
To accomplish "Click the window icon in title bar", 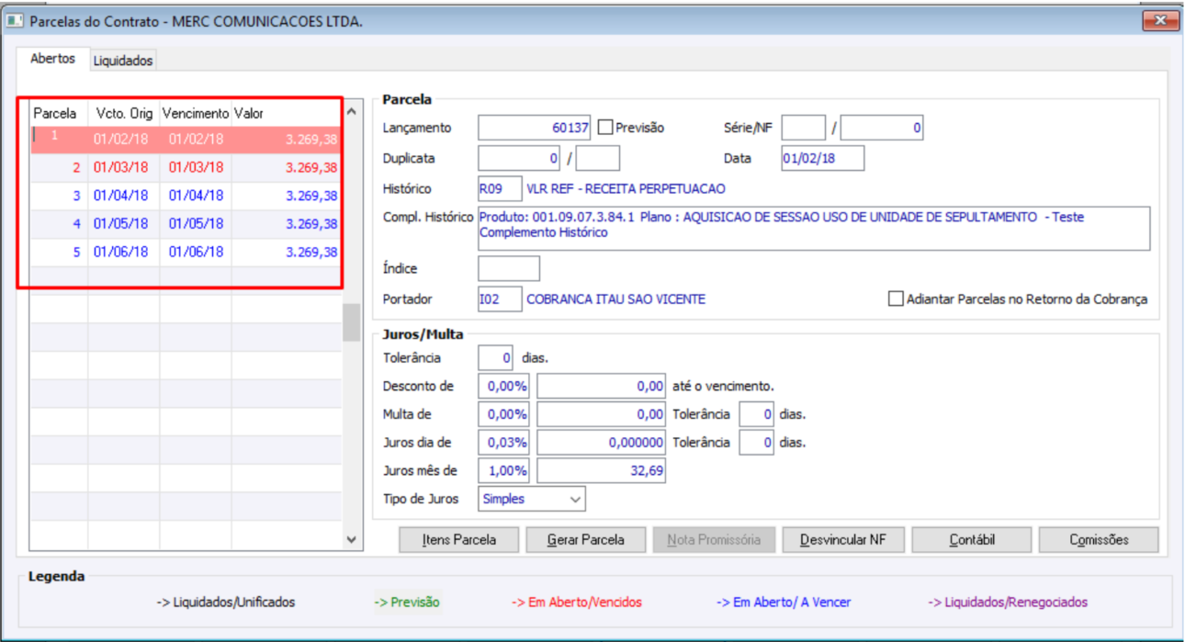I will [x=15, y=20].
